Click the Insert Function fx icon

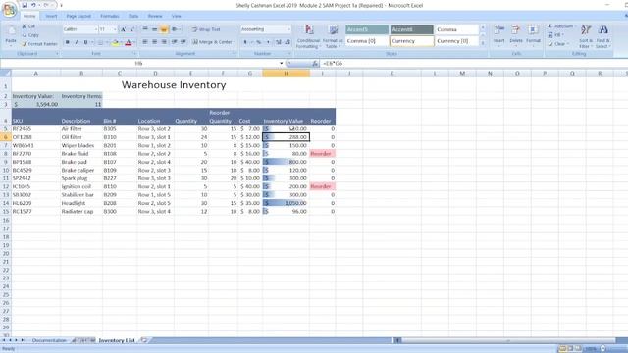(315, 63)
